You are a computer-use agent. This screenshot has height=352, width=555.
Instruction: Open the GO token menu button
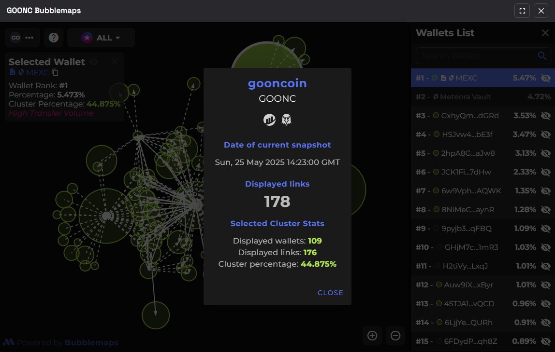[x=22, y=38]
